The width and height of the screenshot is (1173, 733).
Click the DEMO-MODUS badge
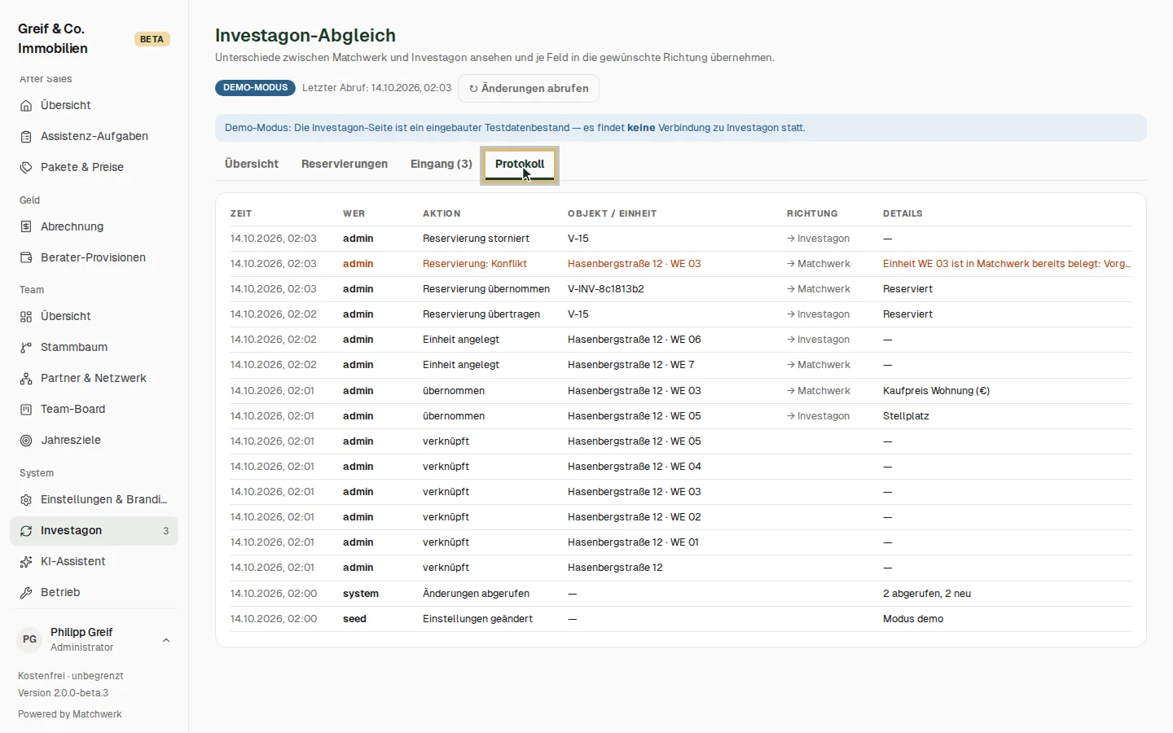[256, 88]
